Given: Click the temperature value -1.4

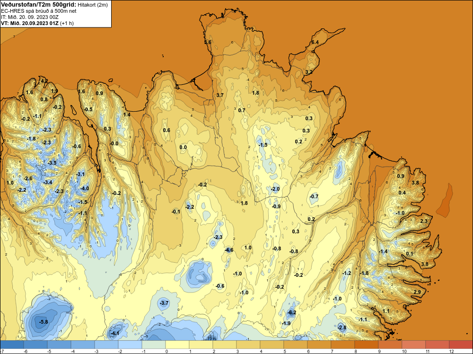Looking at the screenshot, I should click(383, 252).
